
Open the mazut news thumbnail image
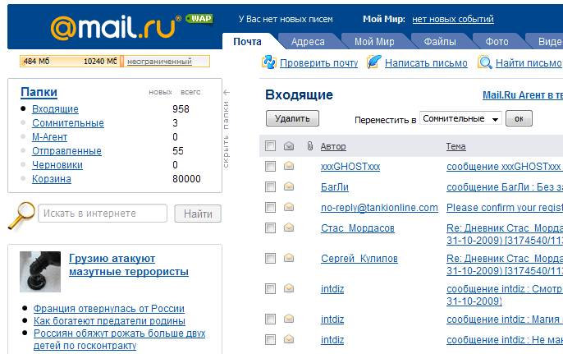(x=40, y=272)
